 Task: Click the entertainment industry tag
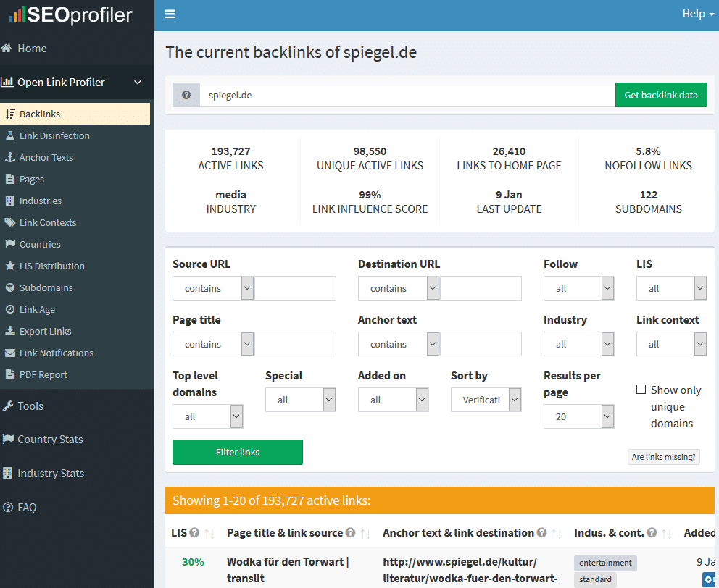[605, 563]
